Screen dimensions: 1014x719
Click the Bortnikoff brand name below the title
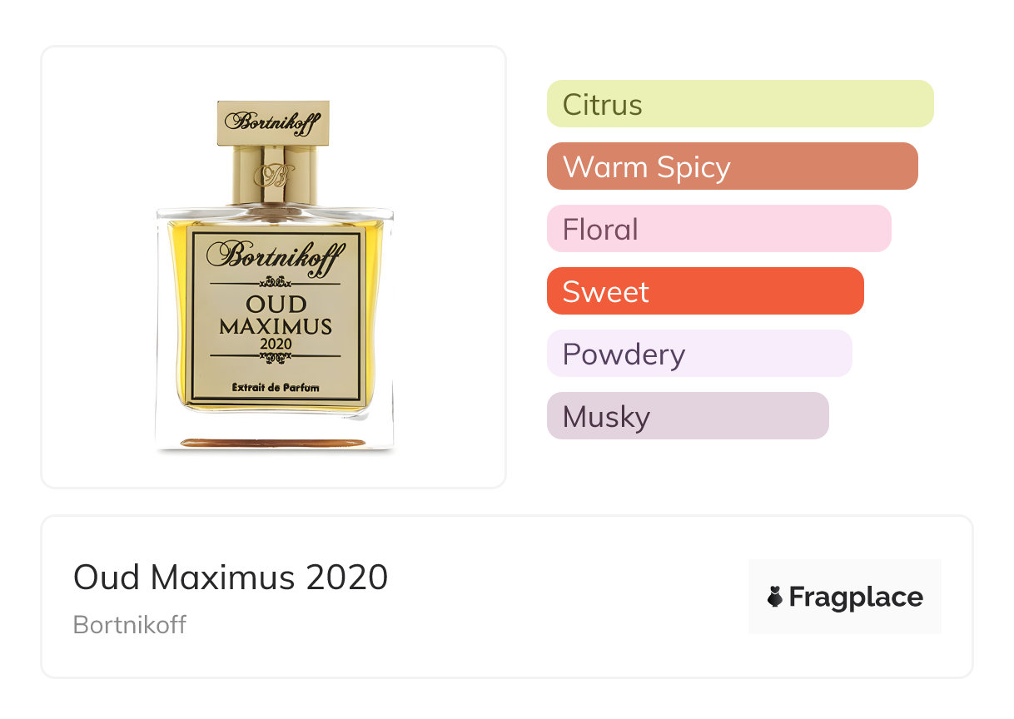point(130,624)
